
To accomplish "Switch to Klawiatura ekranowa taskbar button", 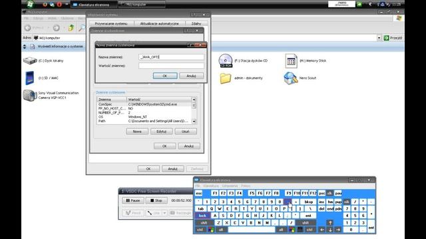I will [x=94, y=5].
